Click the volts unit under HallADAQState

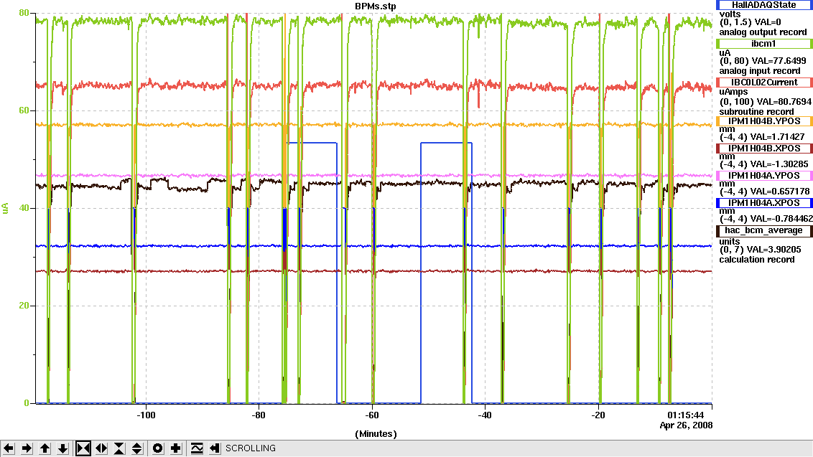730,14
